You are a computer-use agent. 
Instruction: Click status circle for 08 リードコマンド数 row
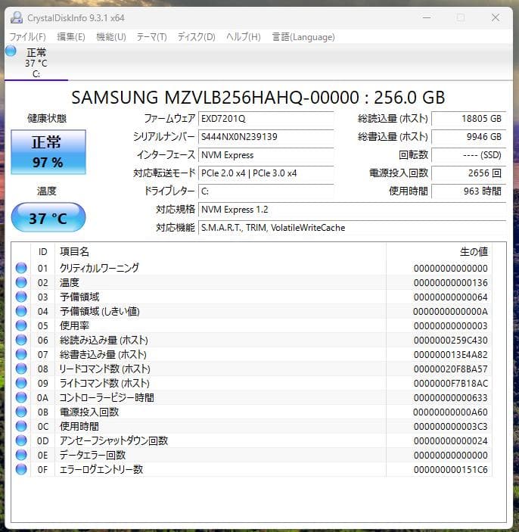coord(21,369)
